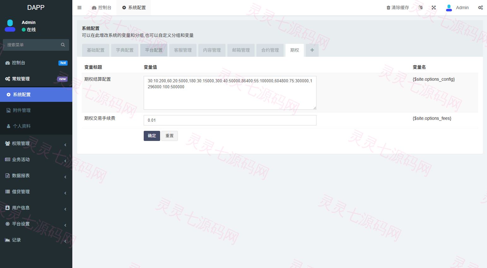Open 附件管理 in sidebar
The width and height of the screenshot is (487, 268).
(x=36, y=110)
